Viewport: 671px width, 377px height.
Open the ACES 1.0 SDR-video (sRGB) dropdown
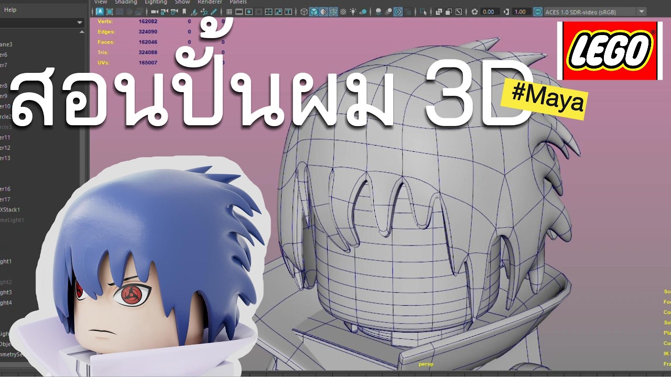coord(596,12)
